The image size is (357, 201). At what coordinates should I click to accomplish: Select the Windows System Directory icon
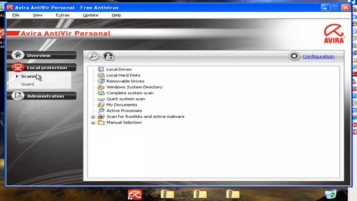pos(101,87)
